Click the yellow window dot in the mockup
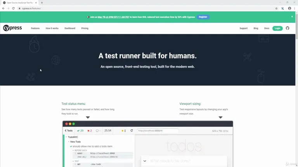The width and height of the screenshot is (298, 167). pyautogui.click(x=70, y=124)
